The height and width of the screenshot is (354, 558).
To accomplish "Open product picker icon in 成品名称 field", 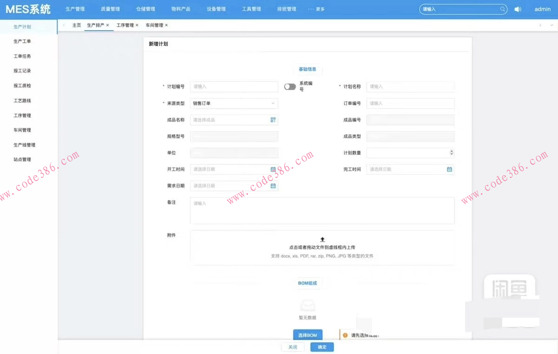I will tap(273, 120).
